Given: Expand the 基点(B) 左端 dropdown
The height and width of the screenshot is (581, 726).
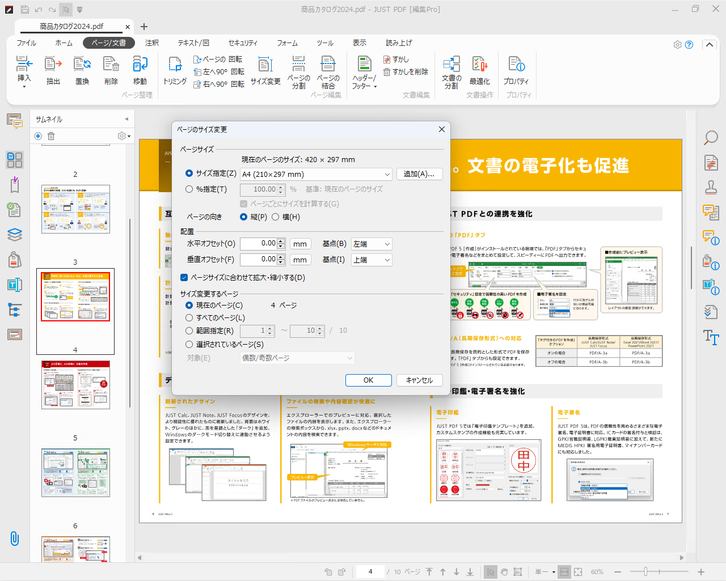Looking at the screenshot, I should (372, 244).
